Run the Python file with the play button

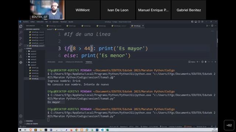(x=207, y=26)
